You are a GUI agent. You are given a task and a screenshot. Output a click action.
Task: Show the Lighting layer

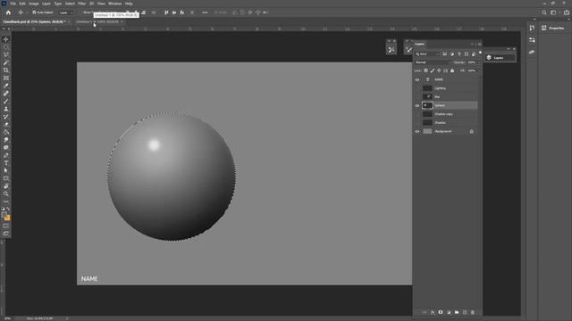point(417,88)
